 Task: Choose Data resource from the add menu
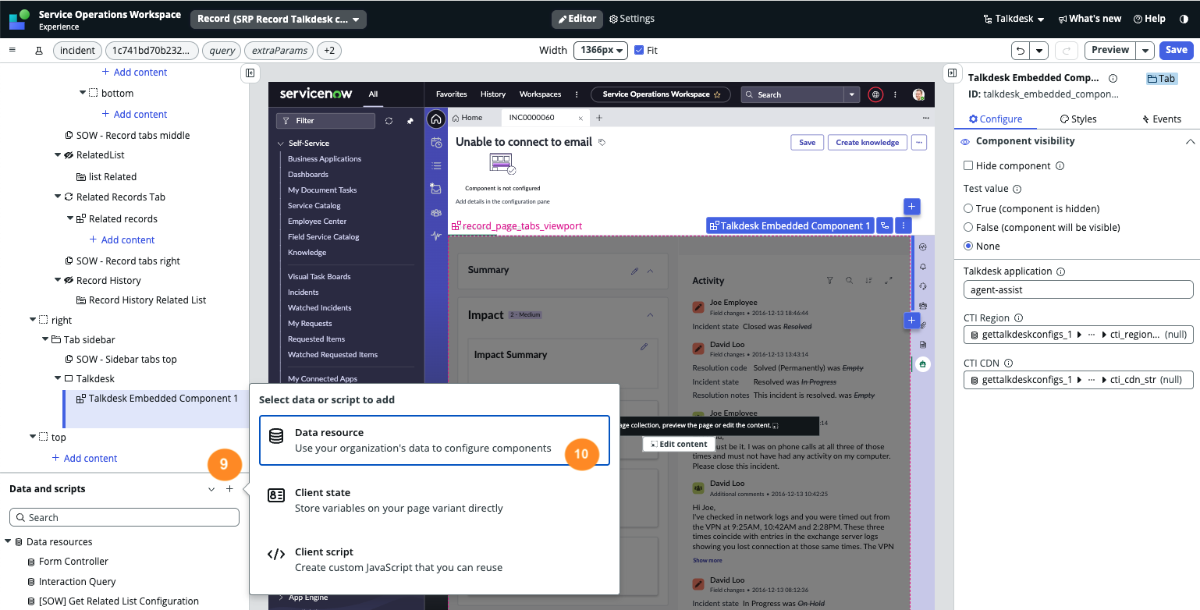(434, 441)
